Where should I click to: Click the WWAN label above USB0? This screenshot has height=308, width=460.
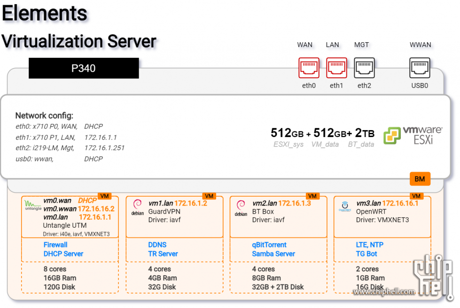coord(421,45)
